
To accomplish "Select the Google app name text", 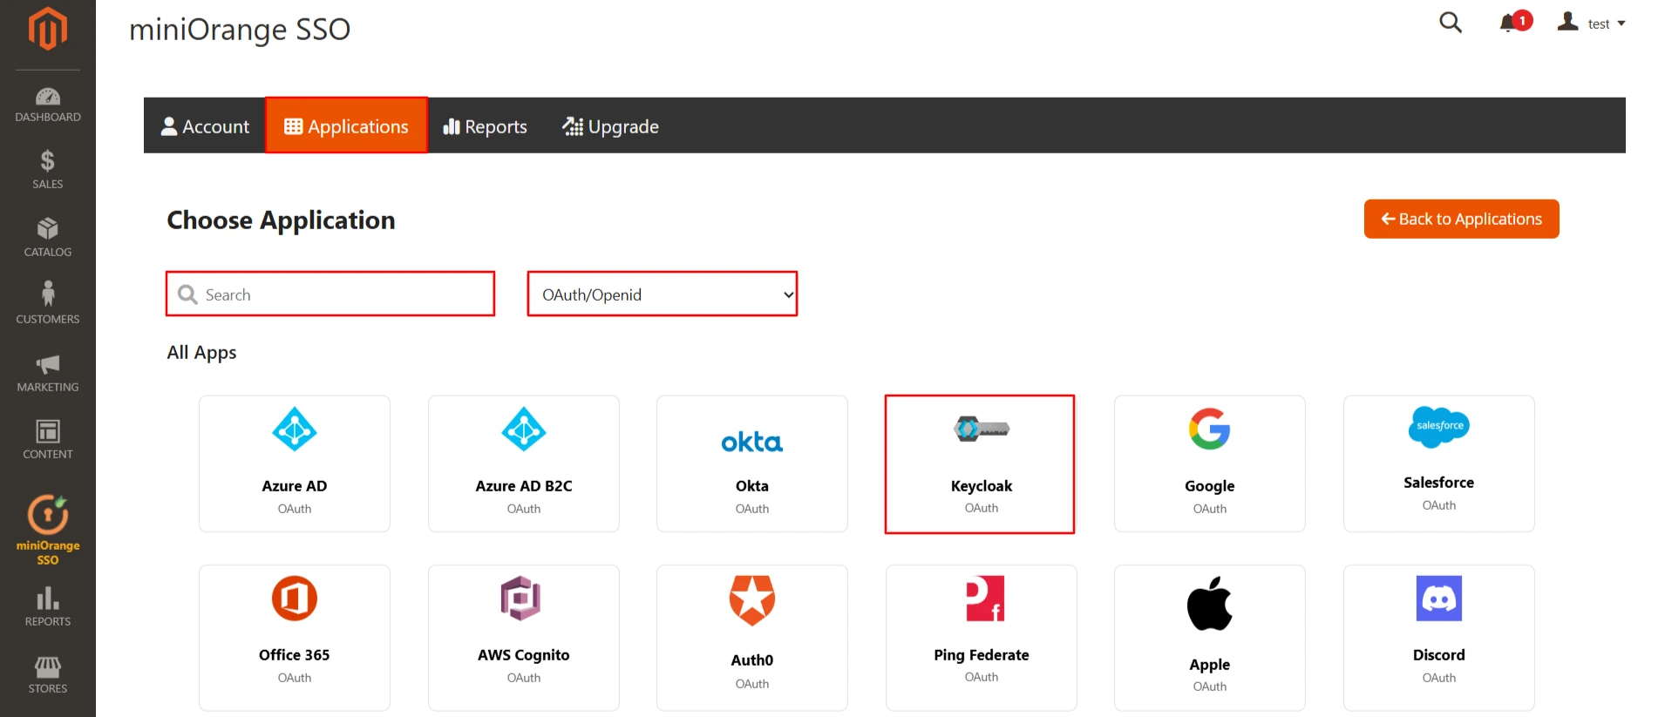I will [x=1210, y=486].
